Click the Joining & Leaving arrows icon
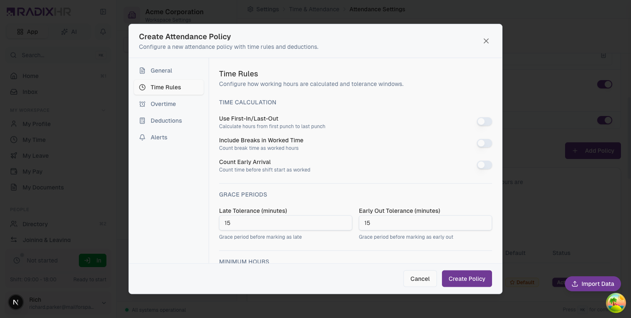This screenshot has height=318, width=631. [14, 240]
